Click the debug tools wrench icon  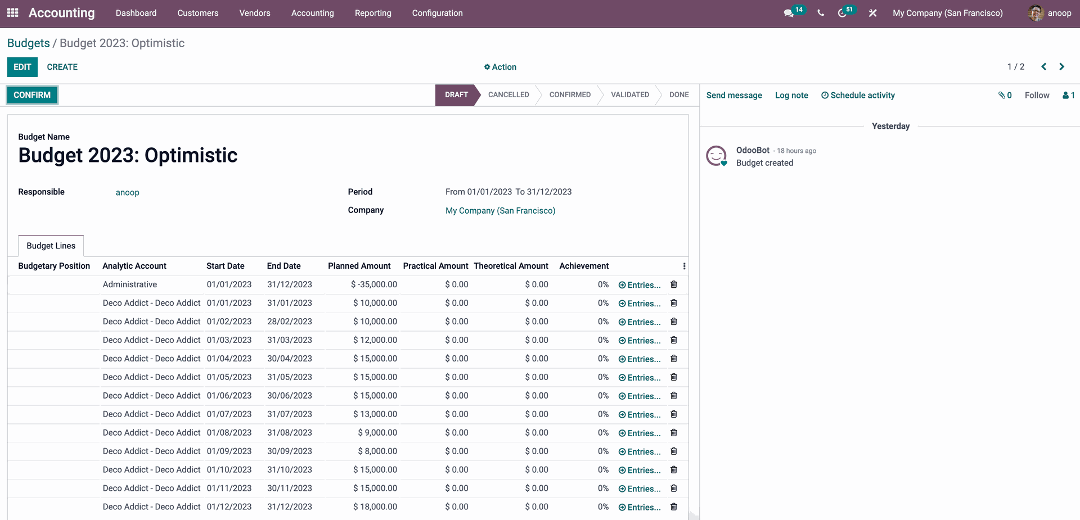872,13
